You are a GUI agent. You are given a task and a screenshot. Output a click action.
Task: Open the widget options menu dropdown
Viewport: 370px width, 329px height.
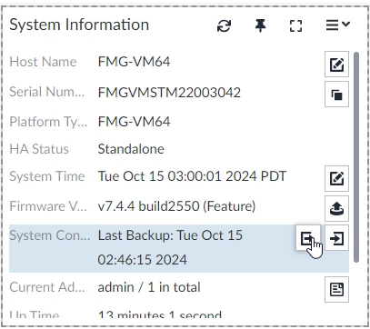(338, 25)
